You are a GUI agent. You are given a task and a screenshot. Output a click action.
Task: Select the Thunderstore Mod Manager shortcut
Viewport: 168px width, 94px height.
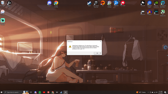(x=163, y=4)
